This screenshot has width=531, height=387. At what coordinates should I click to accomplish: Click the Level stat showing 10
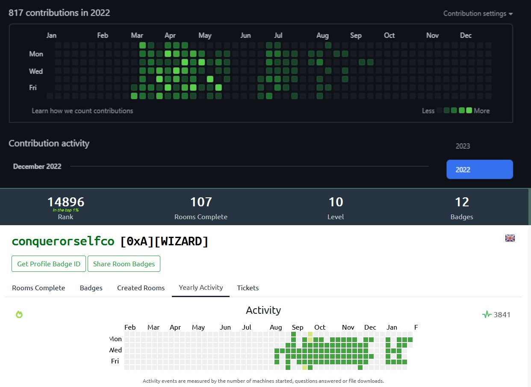(x=336, y=202)
